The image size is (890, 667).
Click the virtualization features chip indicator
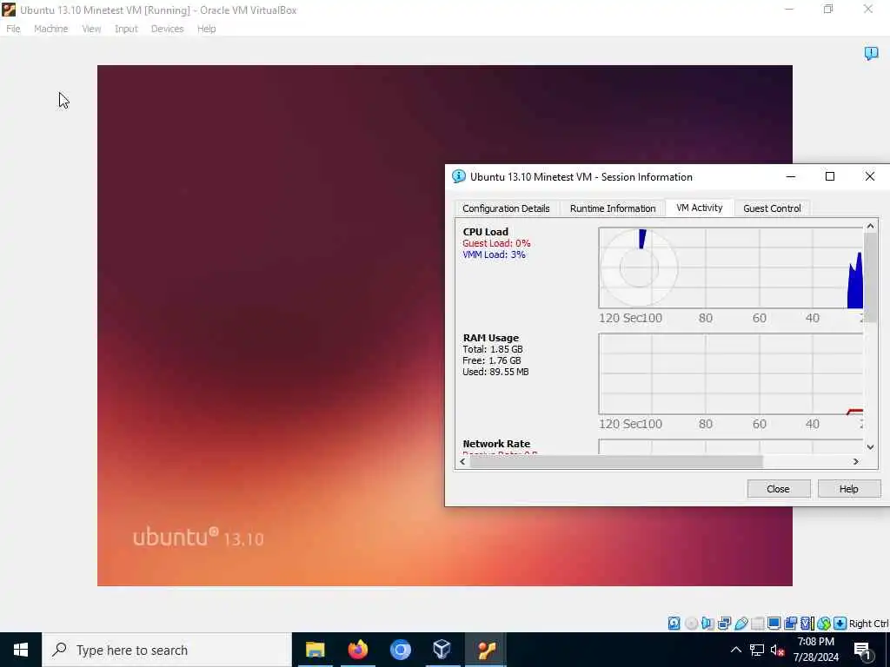pyautogui.click(x=807, y=624)
